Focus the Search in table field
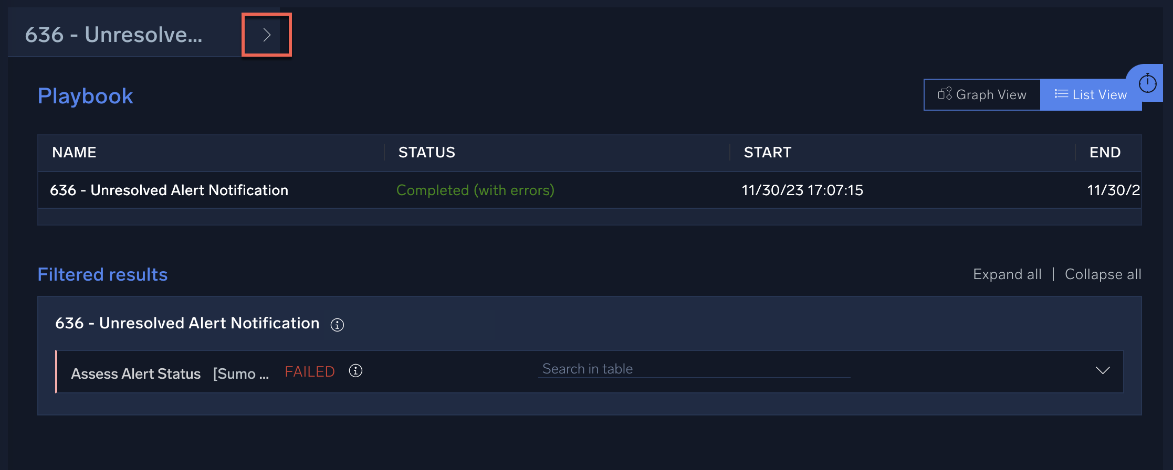The image size is (1173, 470). point(693,369)
